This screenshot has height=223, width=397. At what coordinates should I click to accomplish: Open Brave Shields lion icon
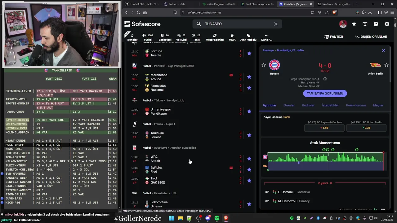(x=334, y=12)
